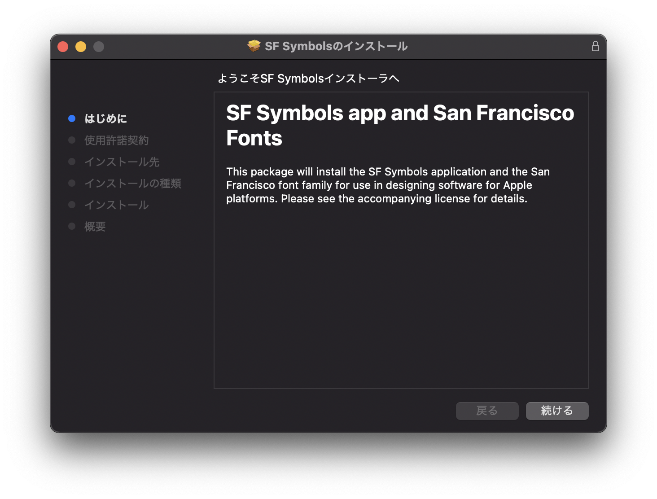Minimize the installer with yellow button
Image resolution: width=657 pixels, height=499 pixels.
81,47
